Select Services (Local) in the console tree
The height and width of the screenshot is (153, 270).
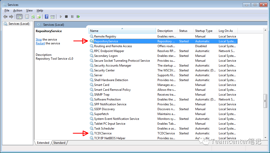pyautogui.click(x=19, y=24)
